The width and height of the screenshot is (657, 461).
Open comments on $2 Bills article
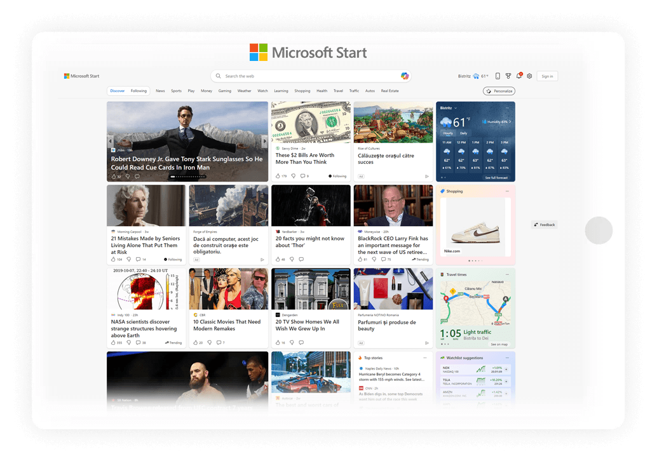[302, 176]
